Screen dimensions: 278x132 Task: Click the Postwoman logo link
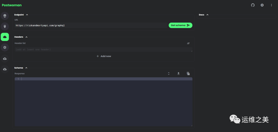point(12,5)
